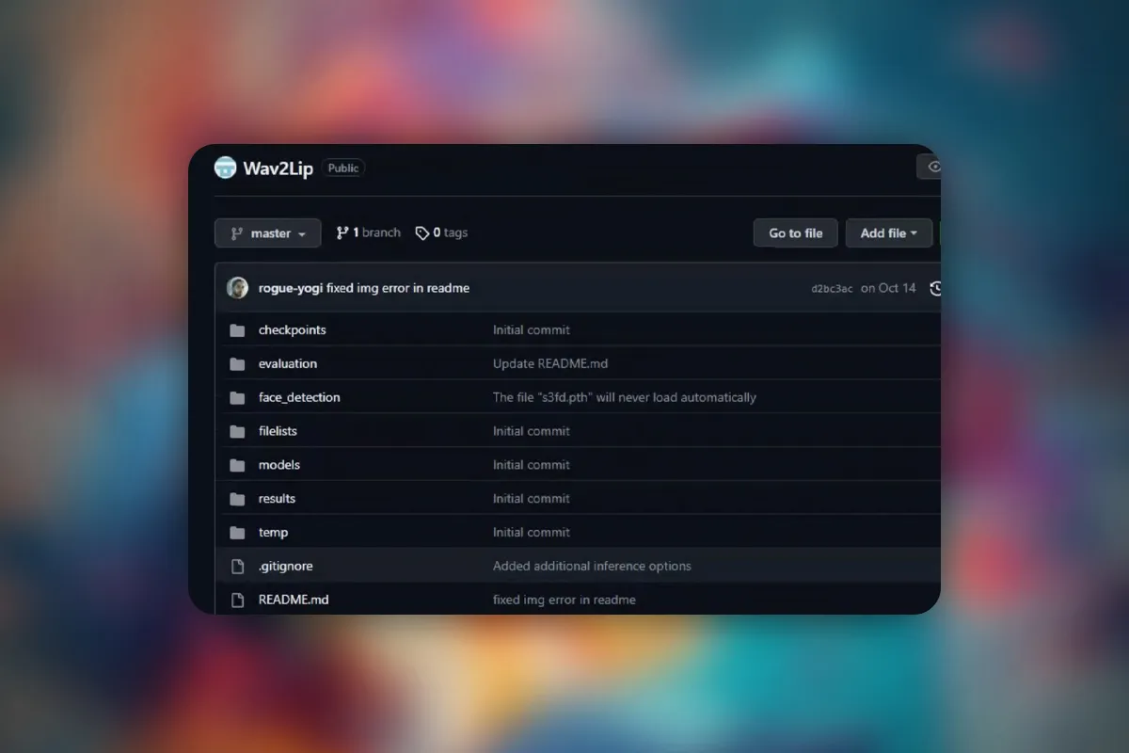Click the Wav2Lip repository avatar icon
This screenshot has height=753, width=1129.
pyautogui.click(x=225, y=168)
